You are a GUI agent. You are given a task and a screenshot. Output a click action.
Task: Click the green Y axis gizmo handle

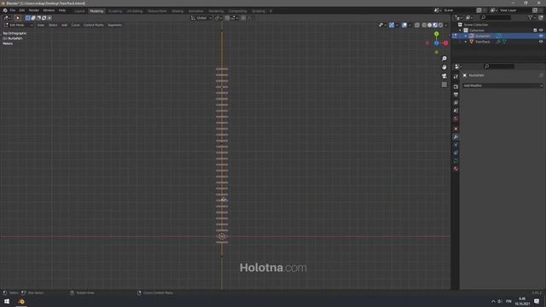[436, 34]
